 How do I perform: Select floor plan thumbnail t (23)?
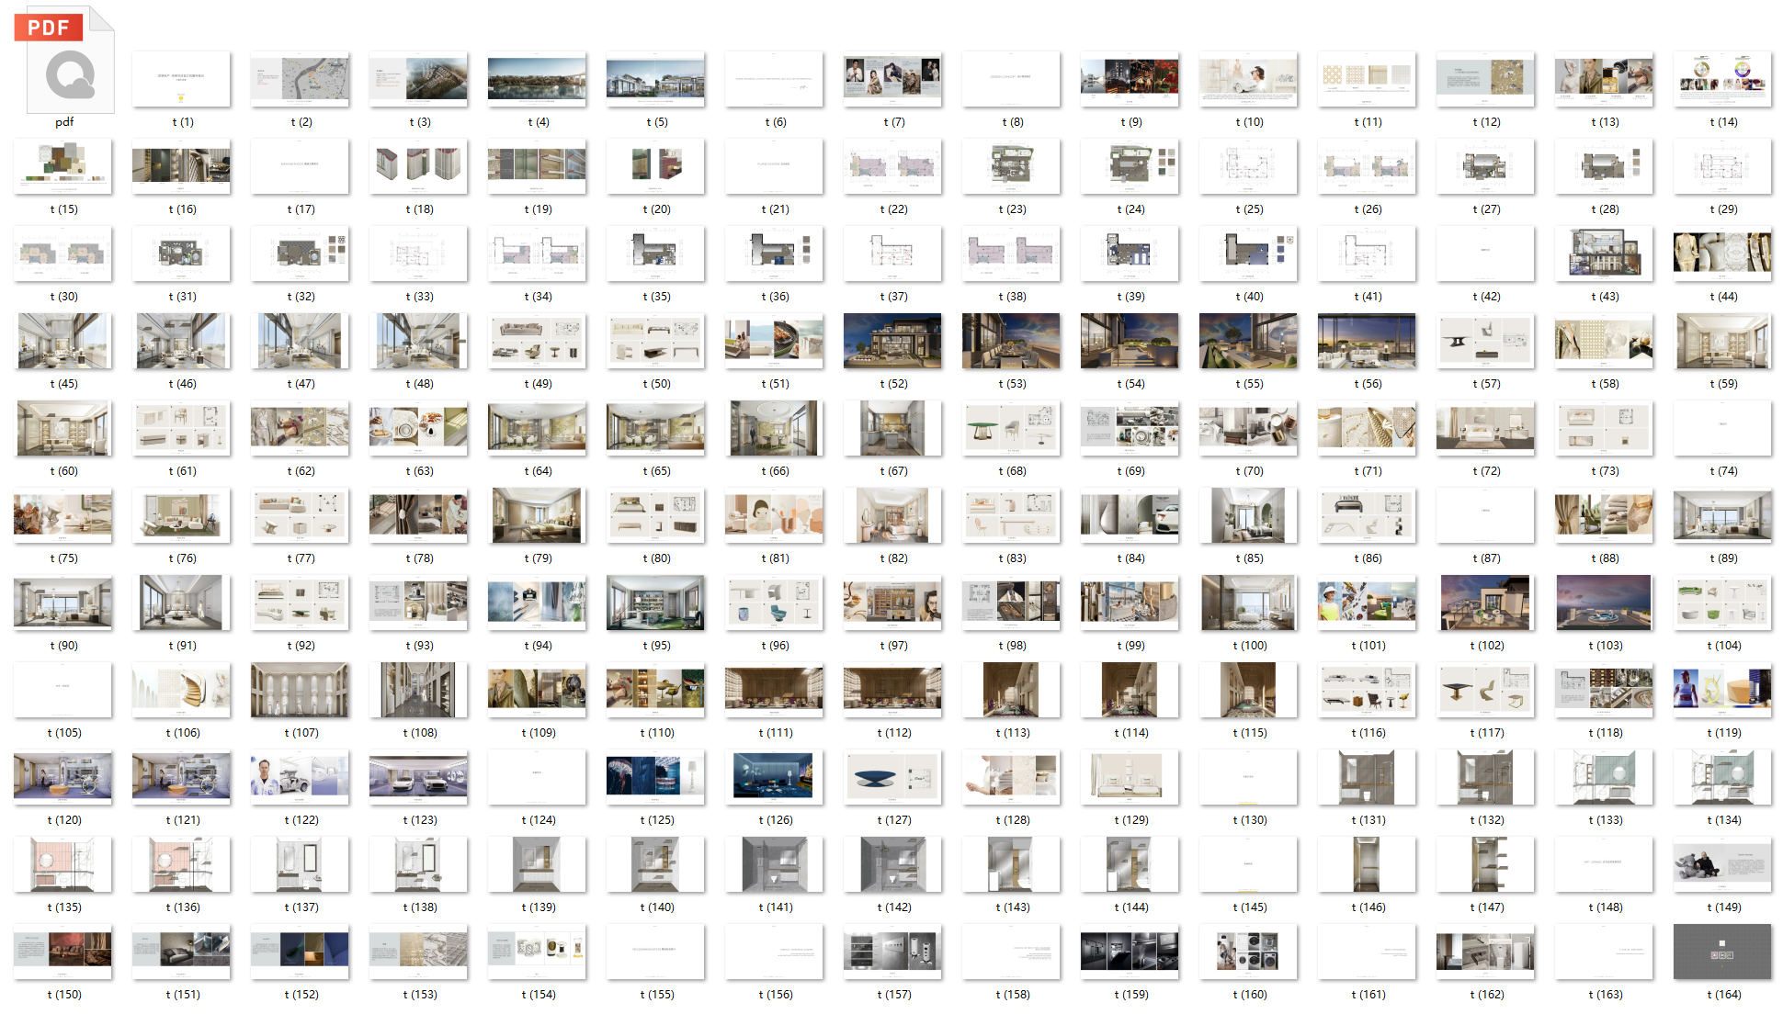1011,166
